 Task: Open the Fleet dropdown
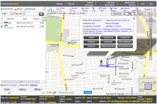[x=7, y=14]
